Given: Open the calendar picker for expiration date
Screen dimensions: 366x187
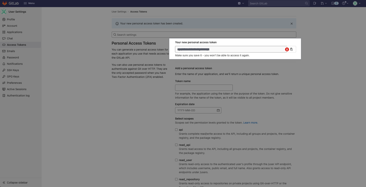Looking at the screenshot, I should (x=218, y=110).
